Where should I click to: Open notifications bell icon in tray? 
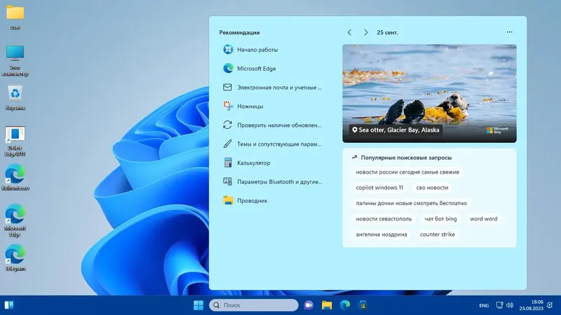[550, 305]
